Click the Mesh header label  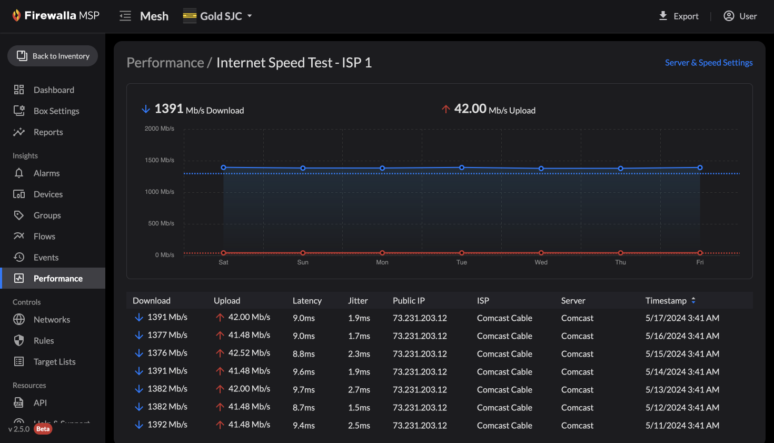tap(154, 16)
